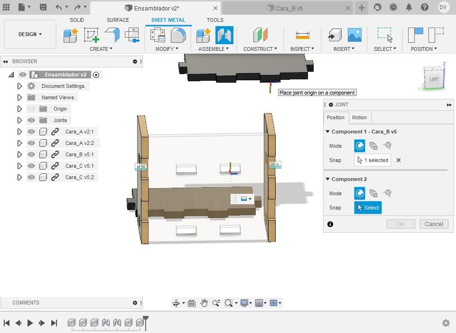Show the hidden Origin folder
The width and height of the screenshot is (456, 333).
pos(31,109)
